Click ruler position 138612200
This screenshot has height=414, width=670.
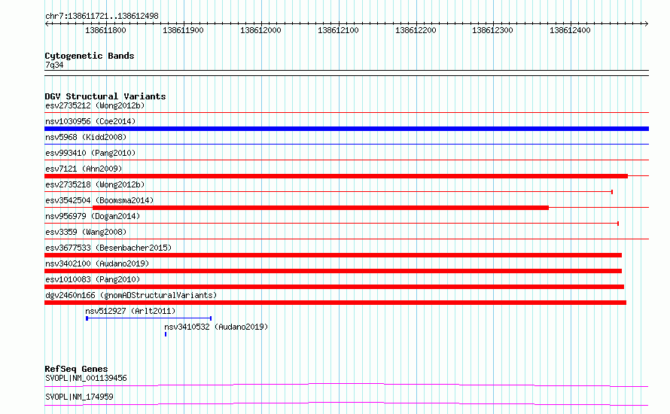pyautogui.click(x=416, y=30)
